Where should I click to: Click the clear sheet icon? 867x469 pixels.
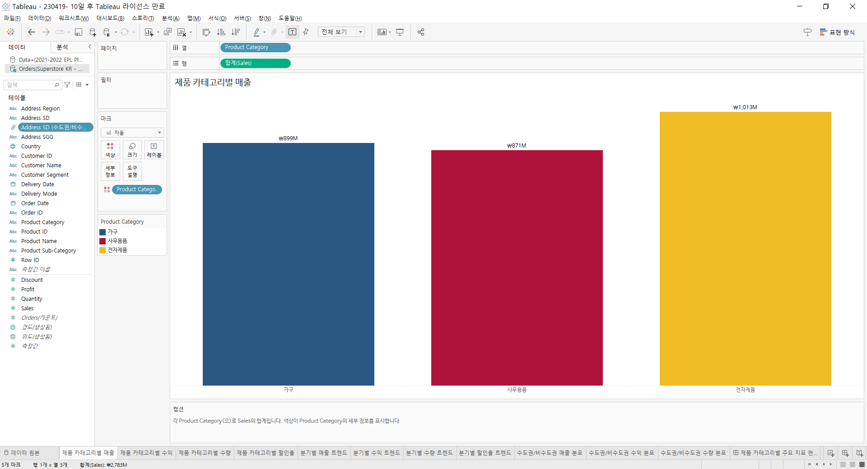(182, 32)
